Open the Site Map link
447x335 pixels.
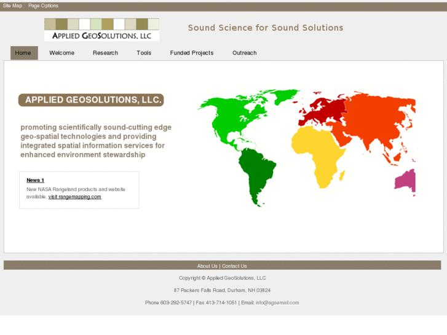click(12, 6)
